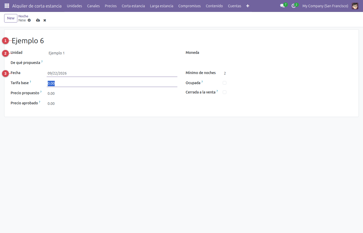
Task: Open the Canales menu
Action: pos(93,6)
